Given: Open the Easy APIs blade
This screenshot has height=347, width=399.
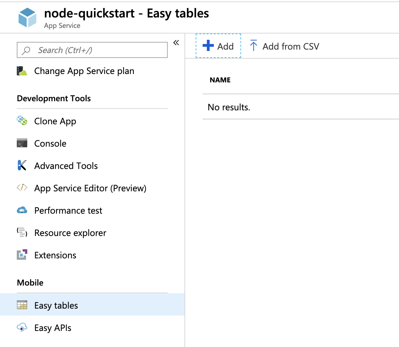Looking at the screenshot, I should [52, 327].
